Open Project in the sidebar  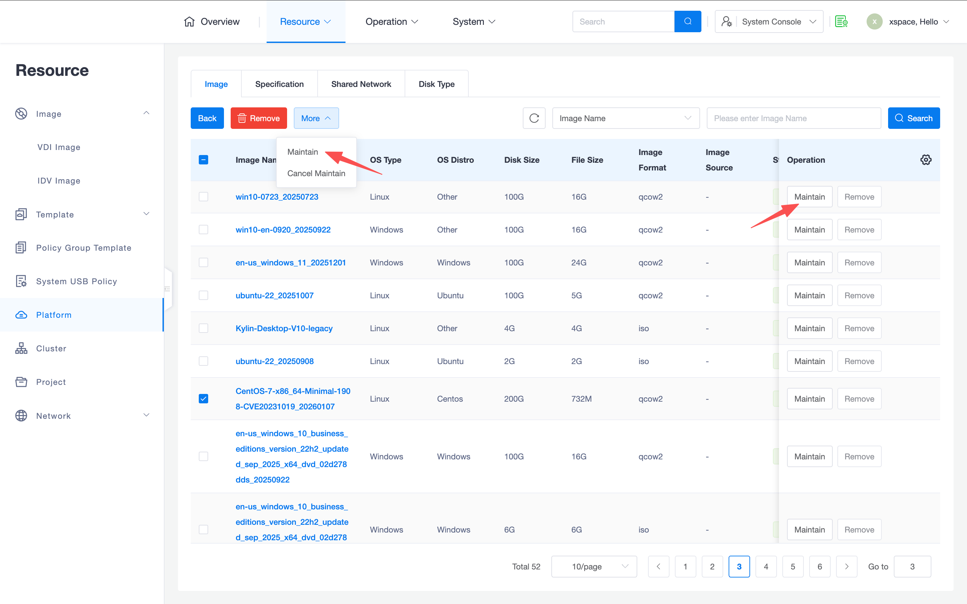(51, 382)
